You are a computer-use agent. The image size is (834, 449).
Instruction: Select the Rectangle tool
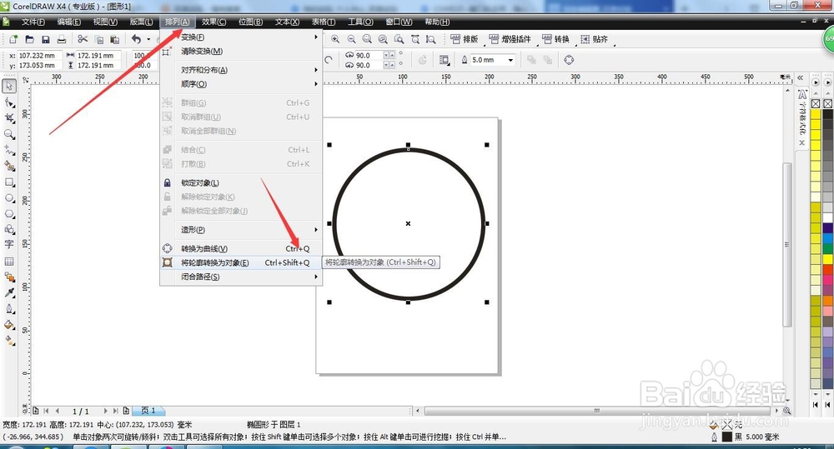click(9, 182)
